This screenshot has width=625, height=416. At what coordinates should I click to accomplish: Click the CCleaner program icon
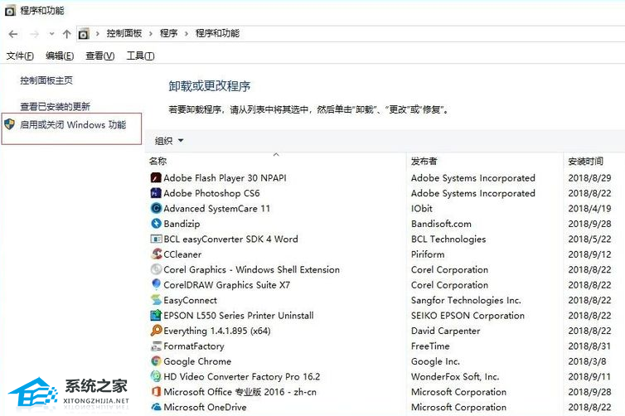(x=156, y=254)
